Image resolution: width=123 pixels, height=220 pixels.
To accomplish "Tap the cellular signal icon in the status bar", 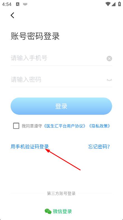I will [x=114, y=4].
